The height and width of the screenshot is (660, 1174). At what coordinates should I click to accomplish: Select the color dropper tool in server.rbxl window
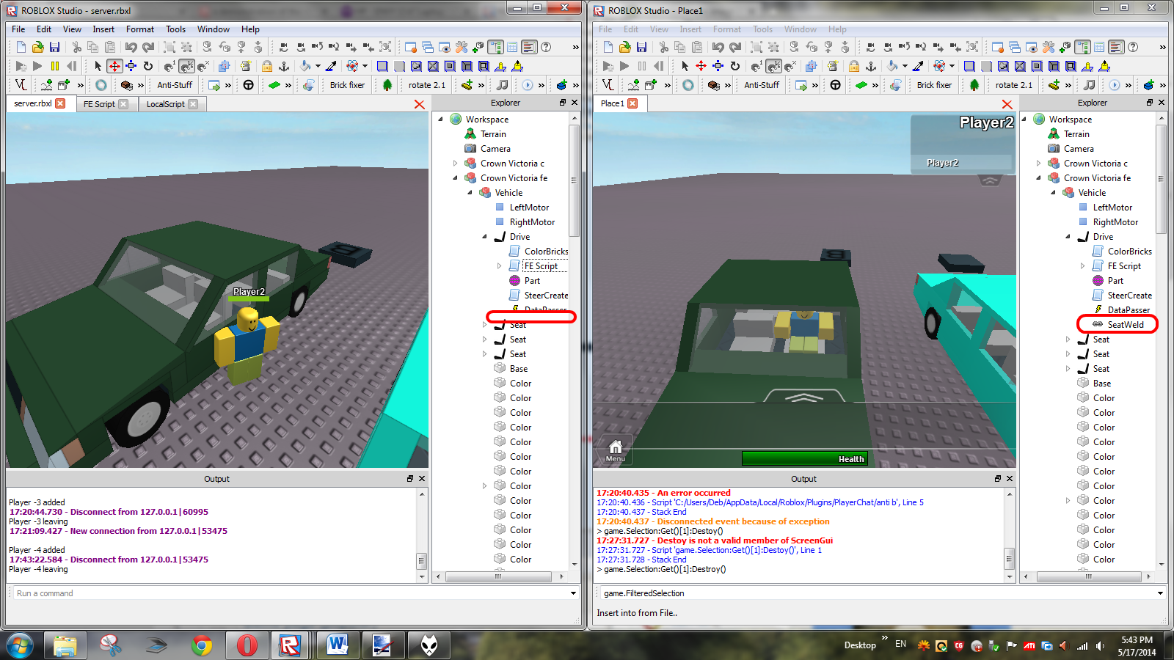pyautogui.click(x=331, y=66)
